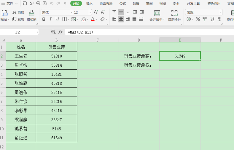Decrease font size with A- icon
Viewport: 234px width, 150px height.
(103, 12)
